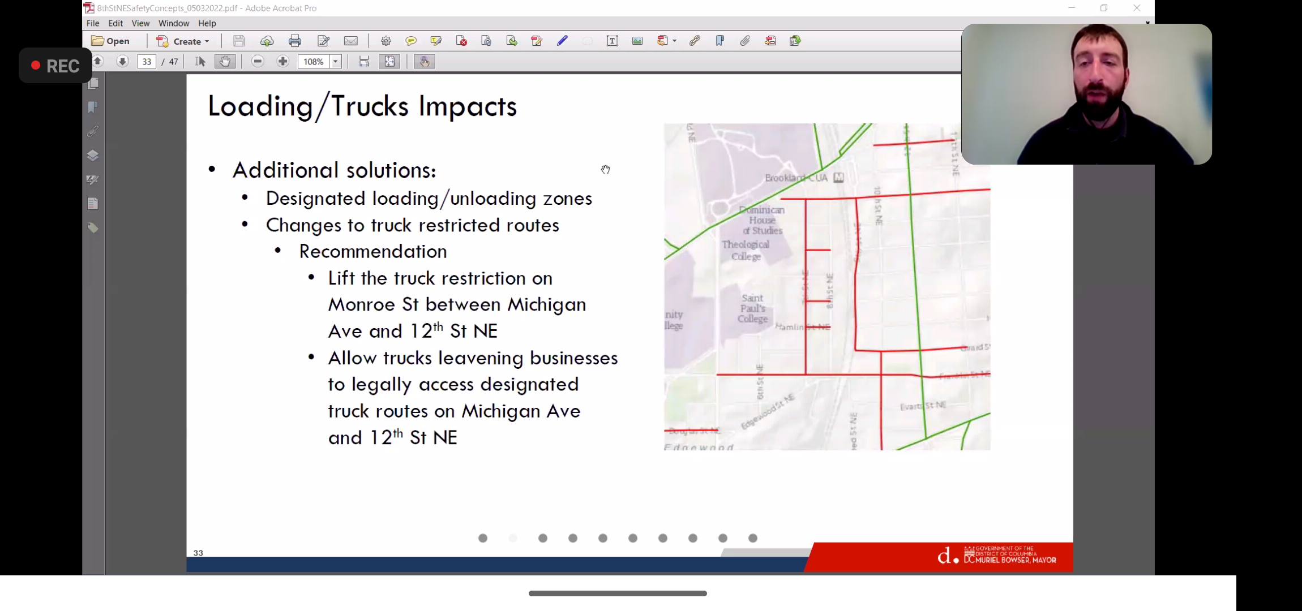Click the Print icon in toolbar

click(x=294, y=41)
